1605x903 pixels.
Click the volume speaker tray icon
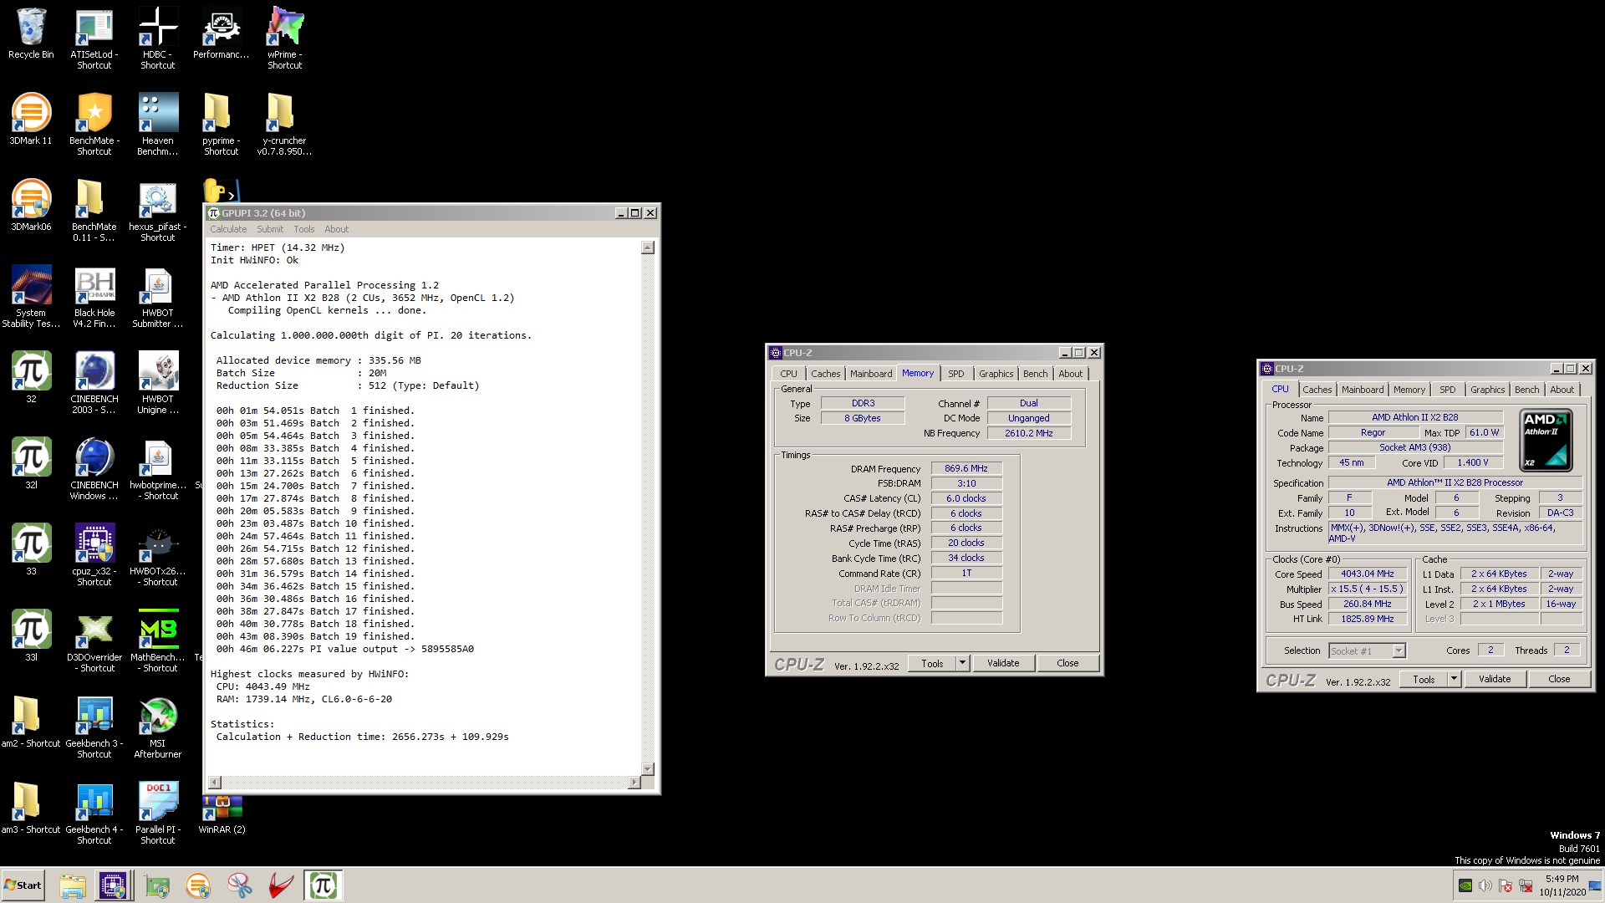1485,885
